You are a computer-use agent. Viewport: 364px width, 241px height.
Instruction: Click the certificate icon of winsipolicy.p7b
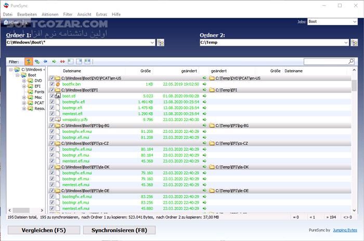coord(58,119)
